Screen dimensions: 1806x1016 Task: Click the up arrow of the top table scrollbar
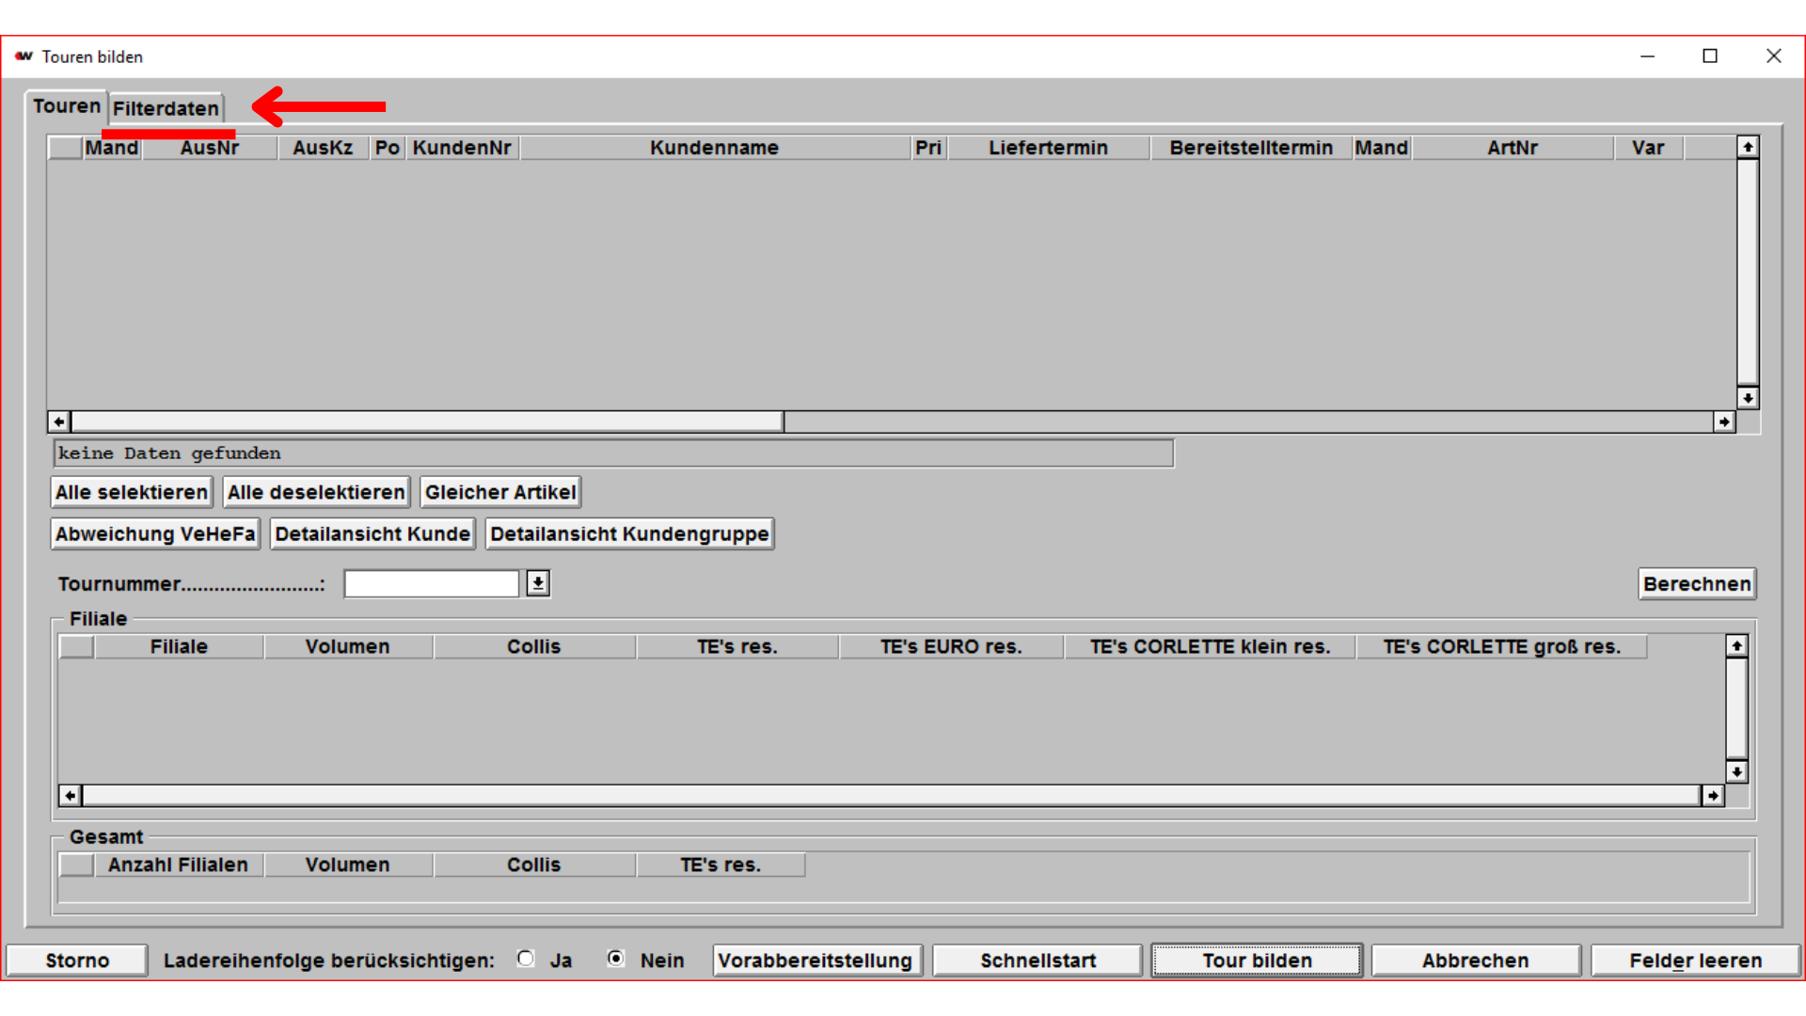1748,147
